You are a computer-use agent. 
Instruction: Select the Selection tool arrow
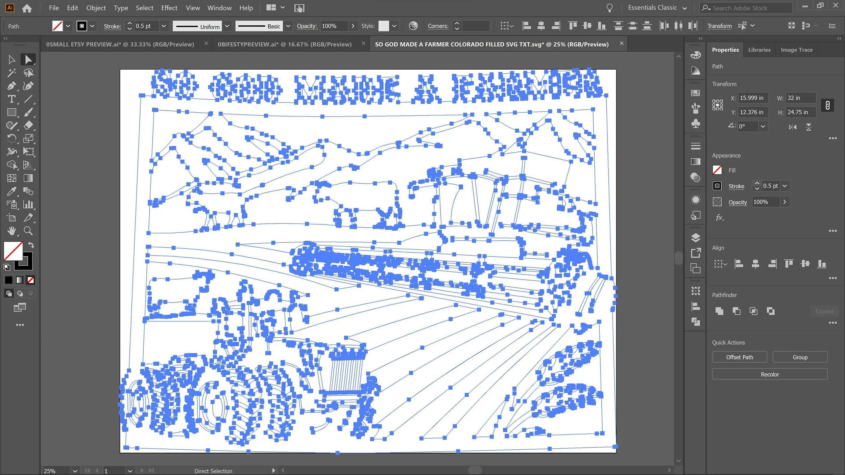click(11, 60)
